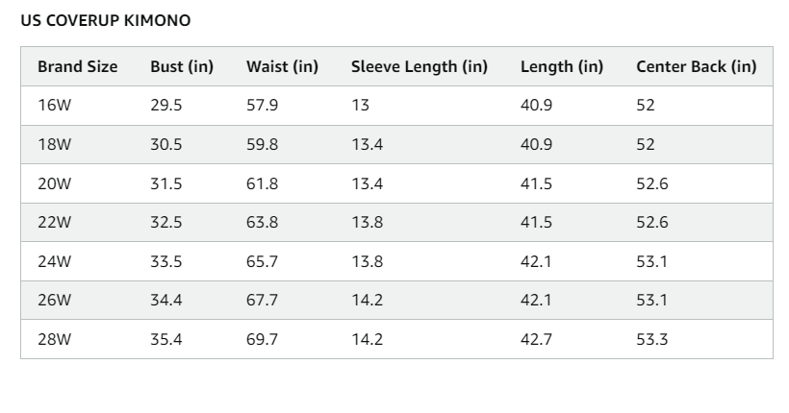Select the 22W brand size cell

pyautogui.click(x=55, y=223)
